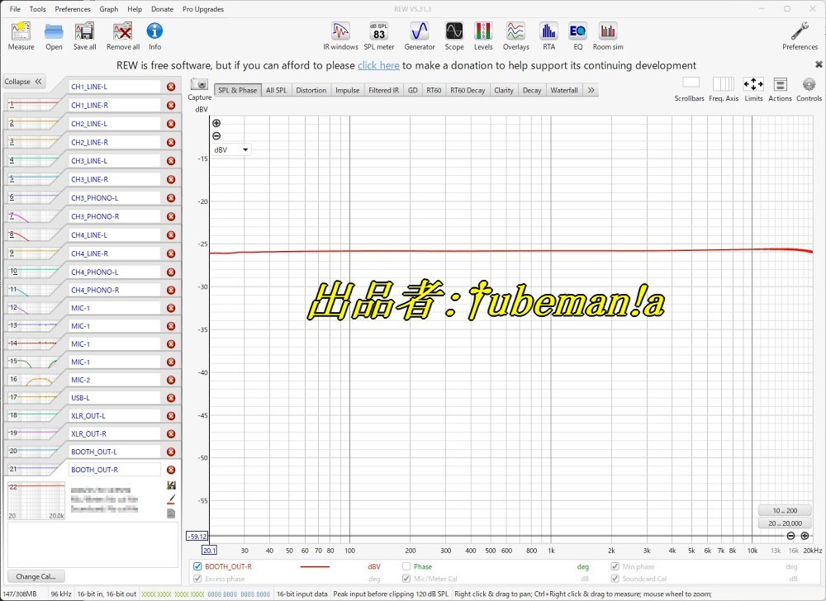Open the Info panel icon
826x601 pixels.
(x=154, y=36)
